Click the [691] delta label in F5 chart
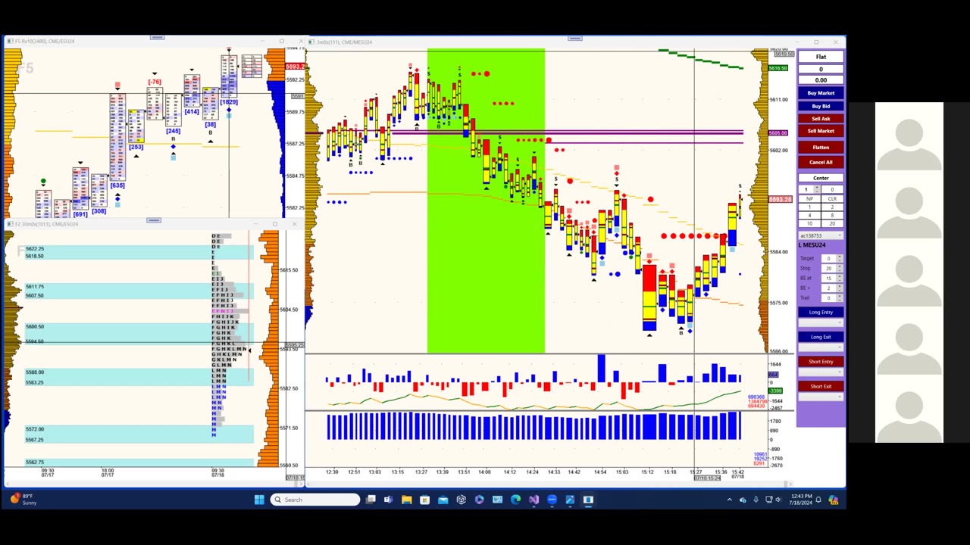 (80, 214)
